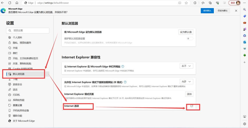Click the address bar URL edge://settings/defaultBrowser
The image size is (248, 128).
click(53, 3)
